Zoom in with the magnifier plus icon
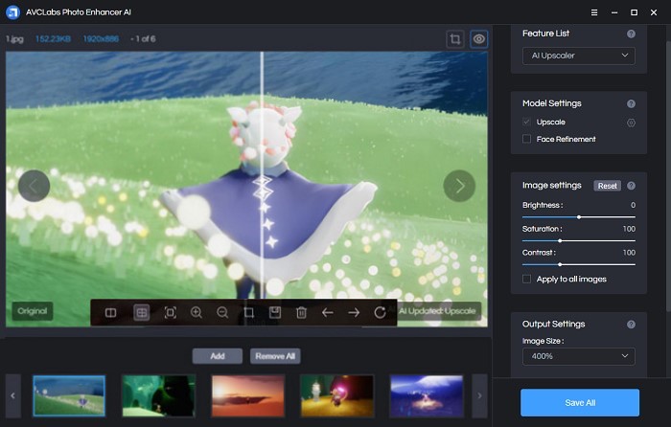Image resolution: width=671 pixels, height=427 pixels. coord(197,313)
